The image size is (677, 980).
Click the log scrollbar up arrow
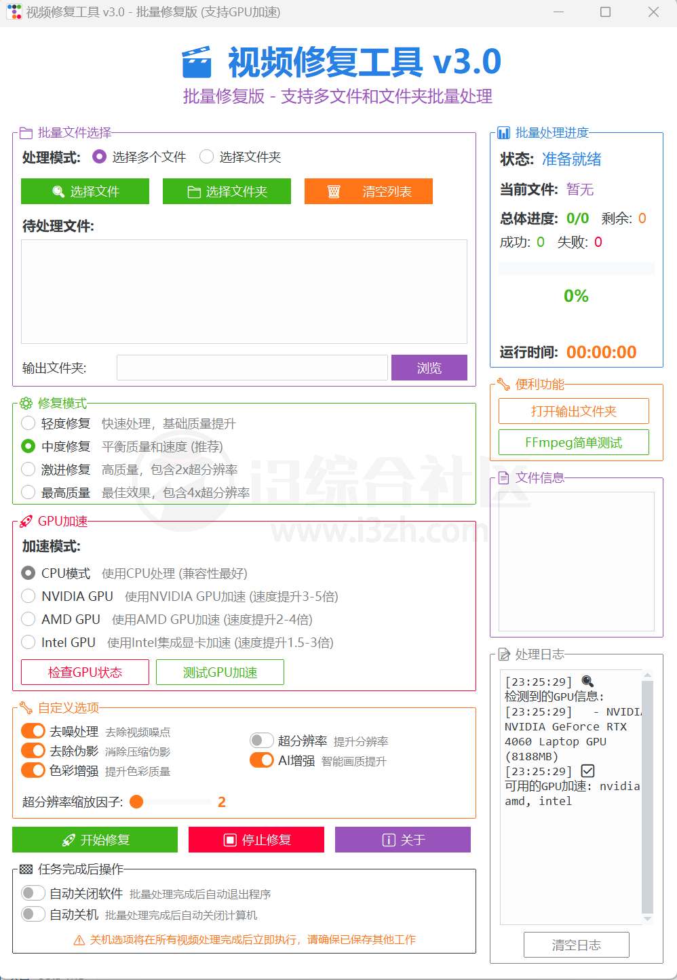(647, 675)
